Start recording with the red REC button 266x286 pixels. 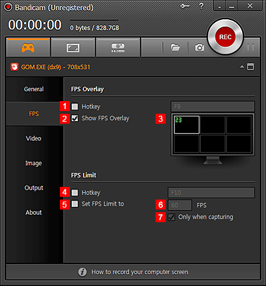(x=225, y=37)
